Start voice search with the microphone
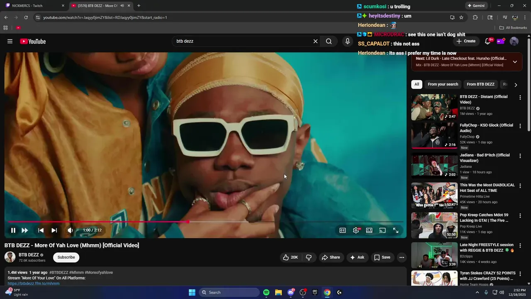This screenshot has height=299, width=531. 348,42
